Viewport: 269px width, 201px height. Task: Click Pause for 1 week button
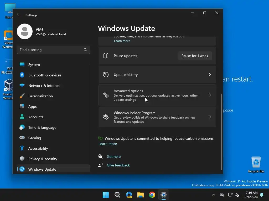pos(195,56)
